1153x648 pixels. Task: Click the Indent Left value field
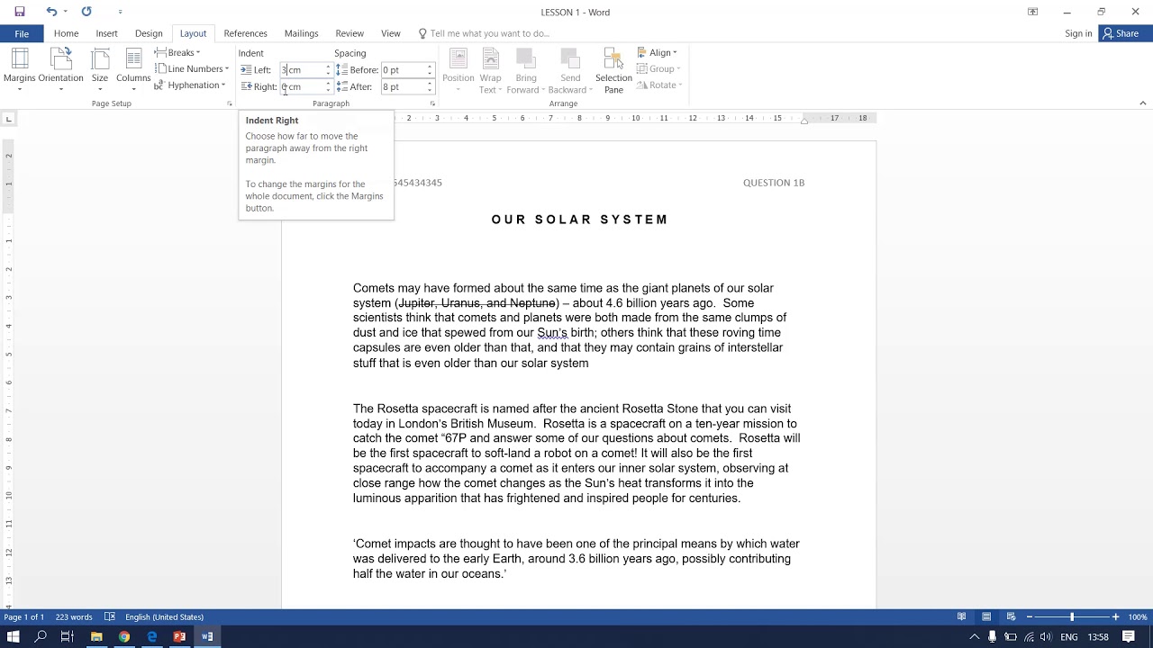pos(302,69)
